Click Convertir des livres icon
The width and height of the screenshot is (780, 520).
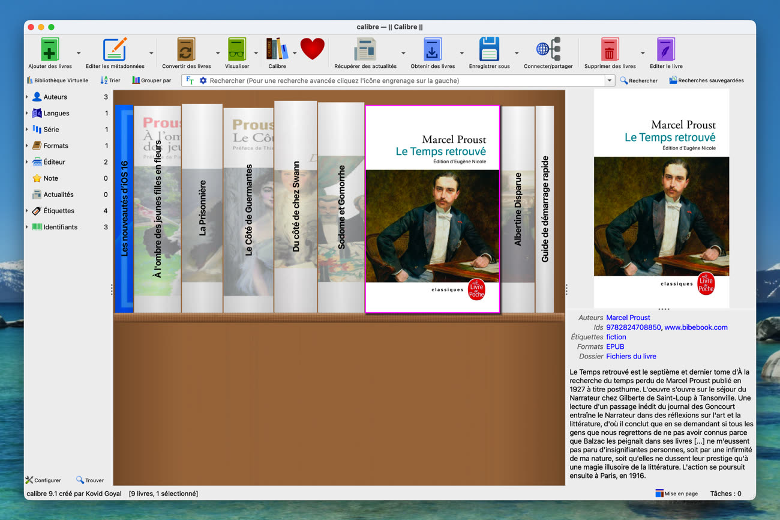[x=186, y=50]
